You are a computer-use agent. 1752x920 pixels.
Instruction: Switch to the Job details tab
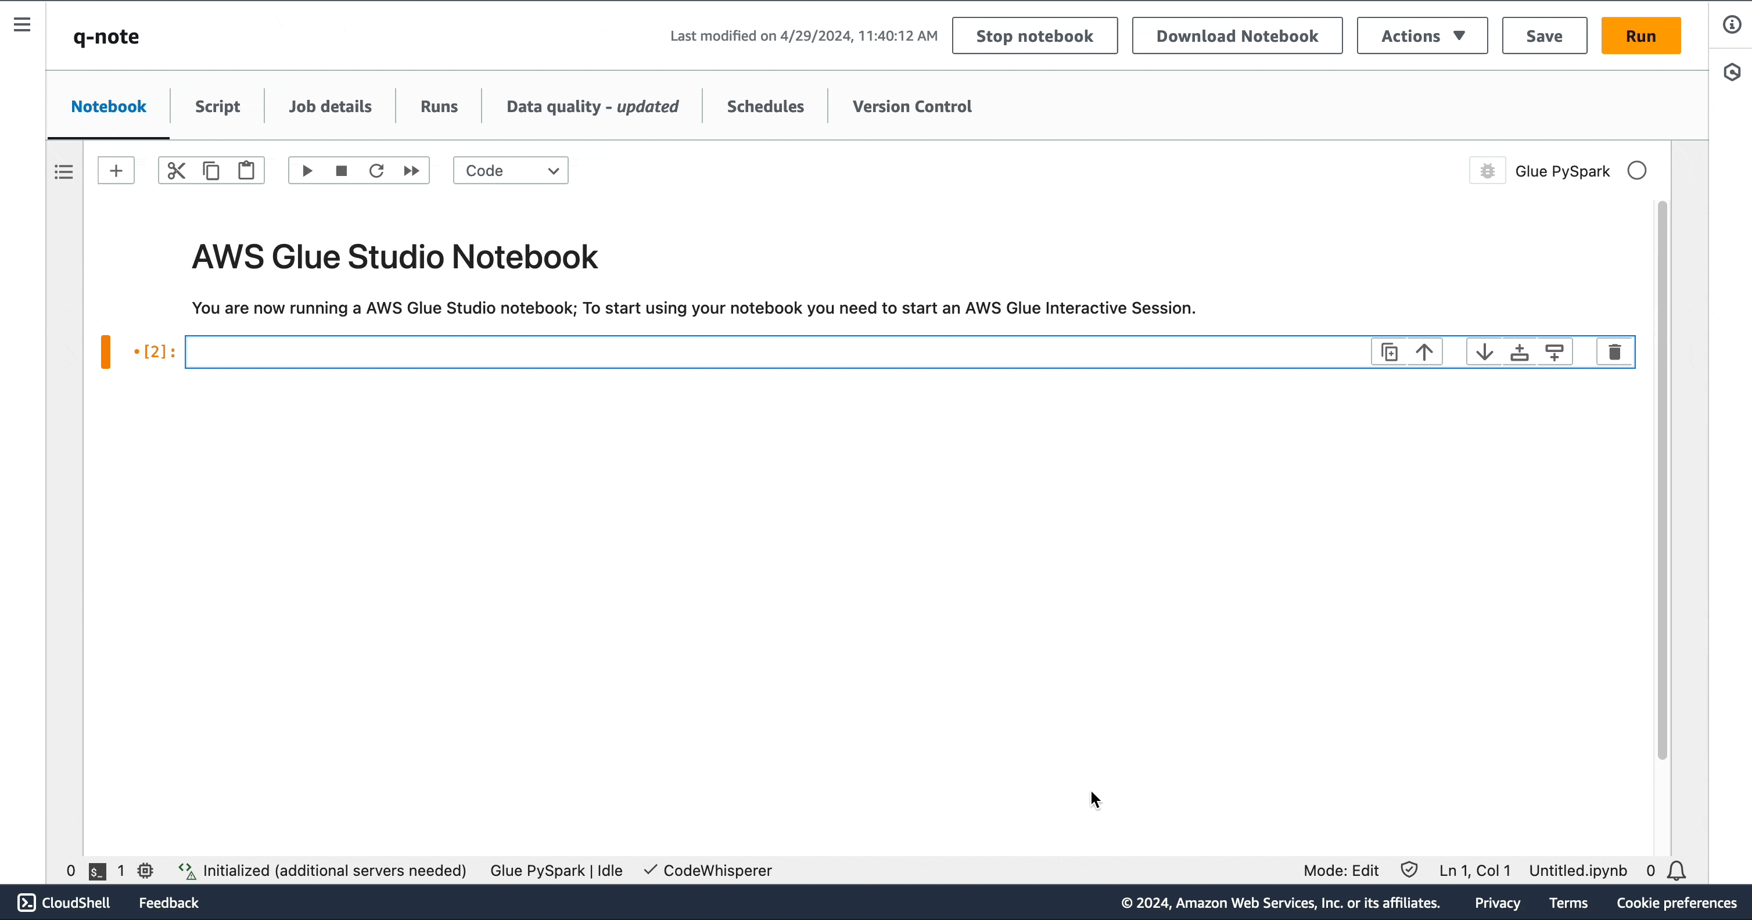tap(330, 107)
